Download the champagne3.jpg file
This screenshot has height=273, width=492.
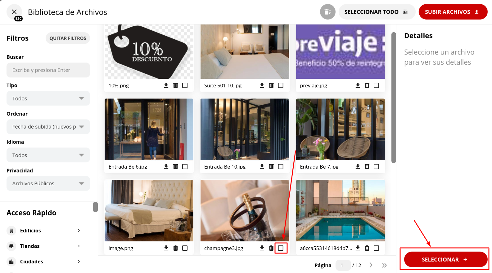pos(262,248)
